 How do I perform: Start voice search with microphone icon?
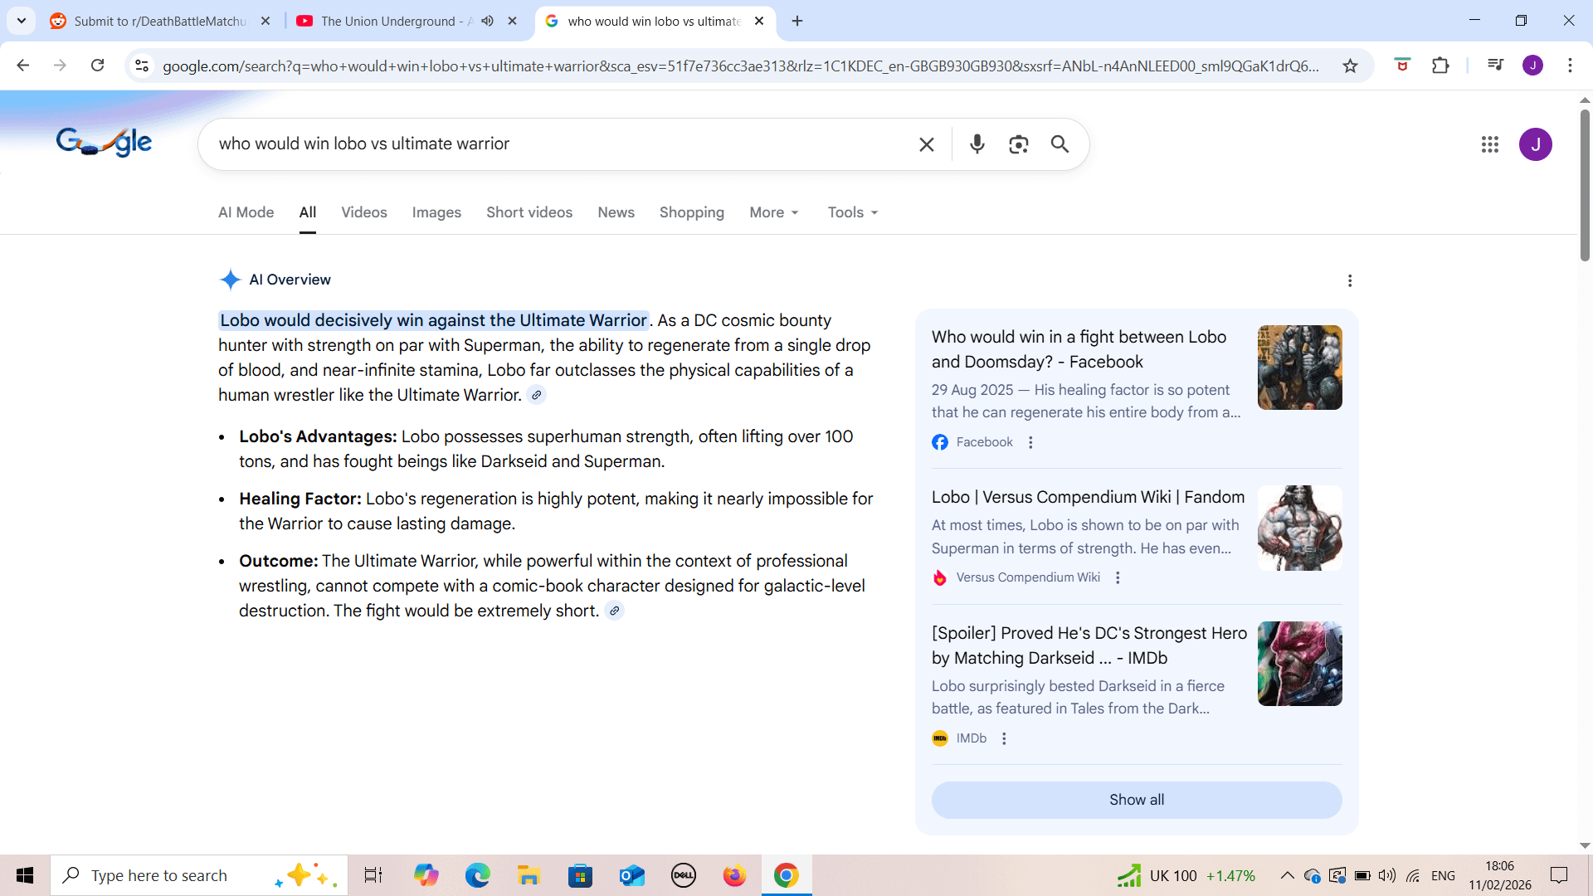977,144
